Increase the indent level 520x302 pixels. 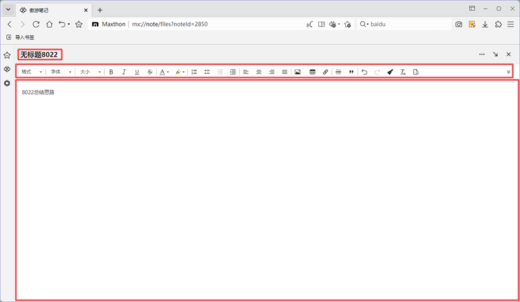pyautogui.click(x=233, y=72)
